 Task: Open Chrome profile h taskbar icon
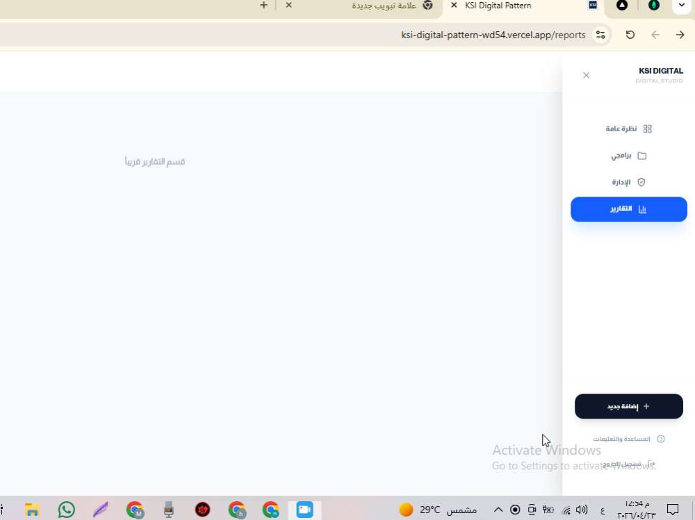(237, 510)
